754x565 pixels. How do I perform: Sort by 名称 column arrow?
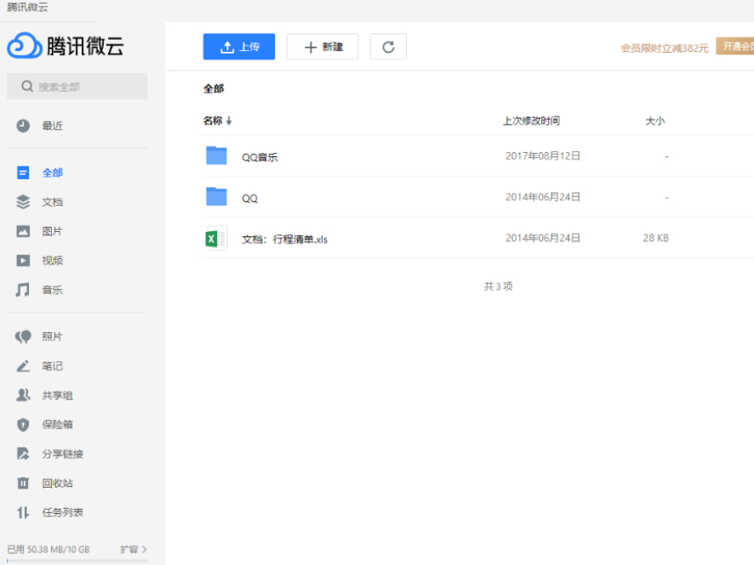(229, 121)
